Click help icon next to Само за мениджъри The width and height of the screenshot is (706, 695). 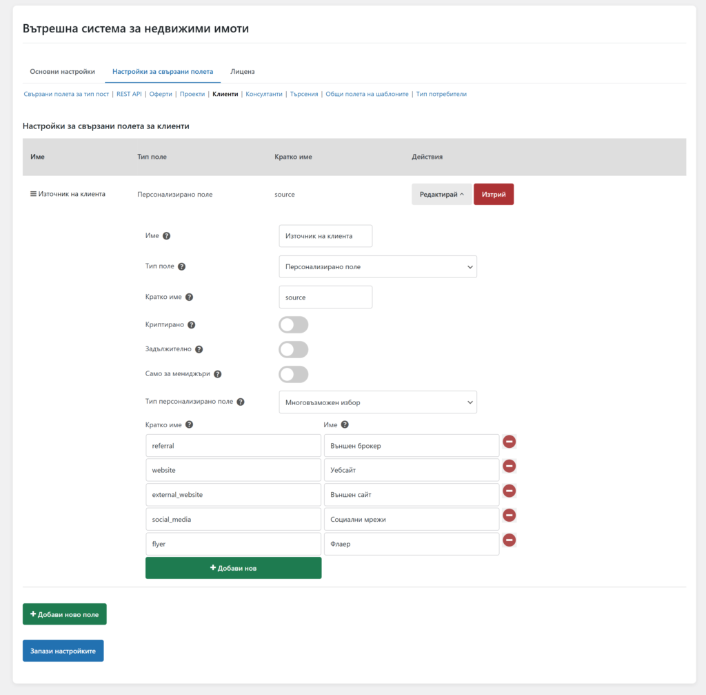[217, 374]
